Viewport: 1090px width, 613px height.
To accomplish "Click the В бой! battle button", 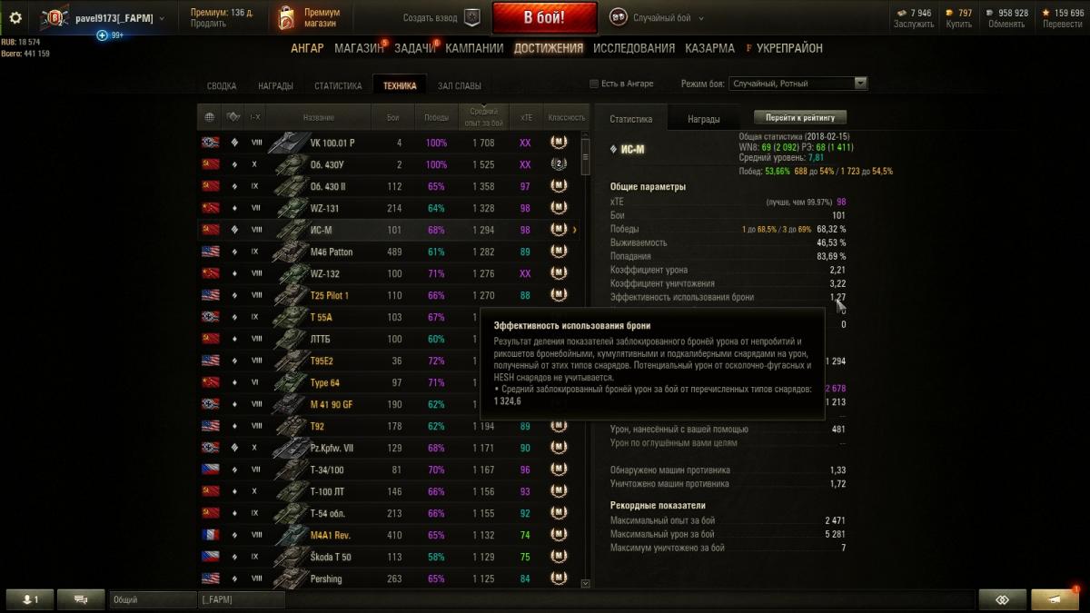I will [x=545, y=17].
